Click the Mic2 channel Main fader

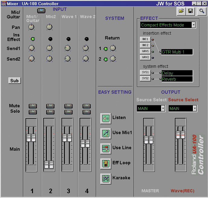click(x=49, y=164)
